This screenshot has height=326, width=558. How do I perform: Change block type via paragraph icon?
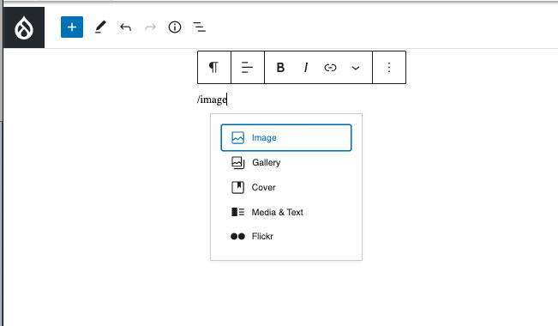pos(214,67)
